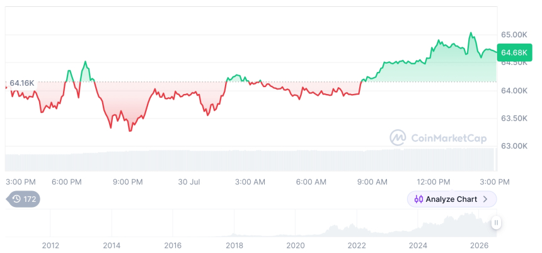This screenshot has height=253, width=542.
Task: Expand the Analyze Chart chevron arrow
Action: [485, 199]
